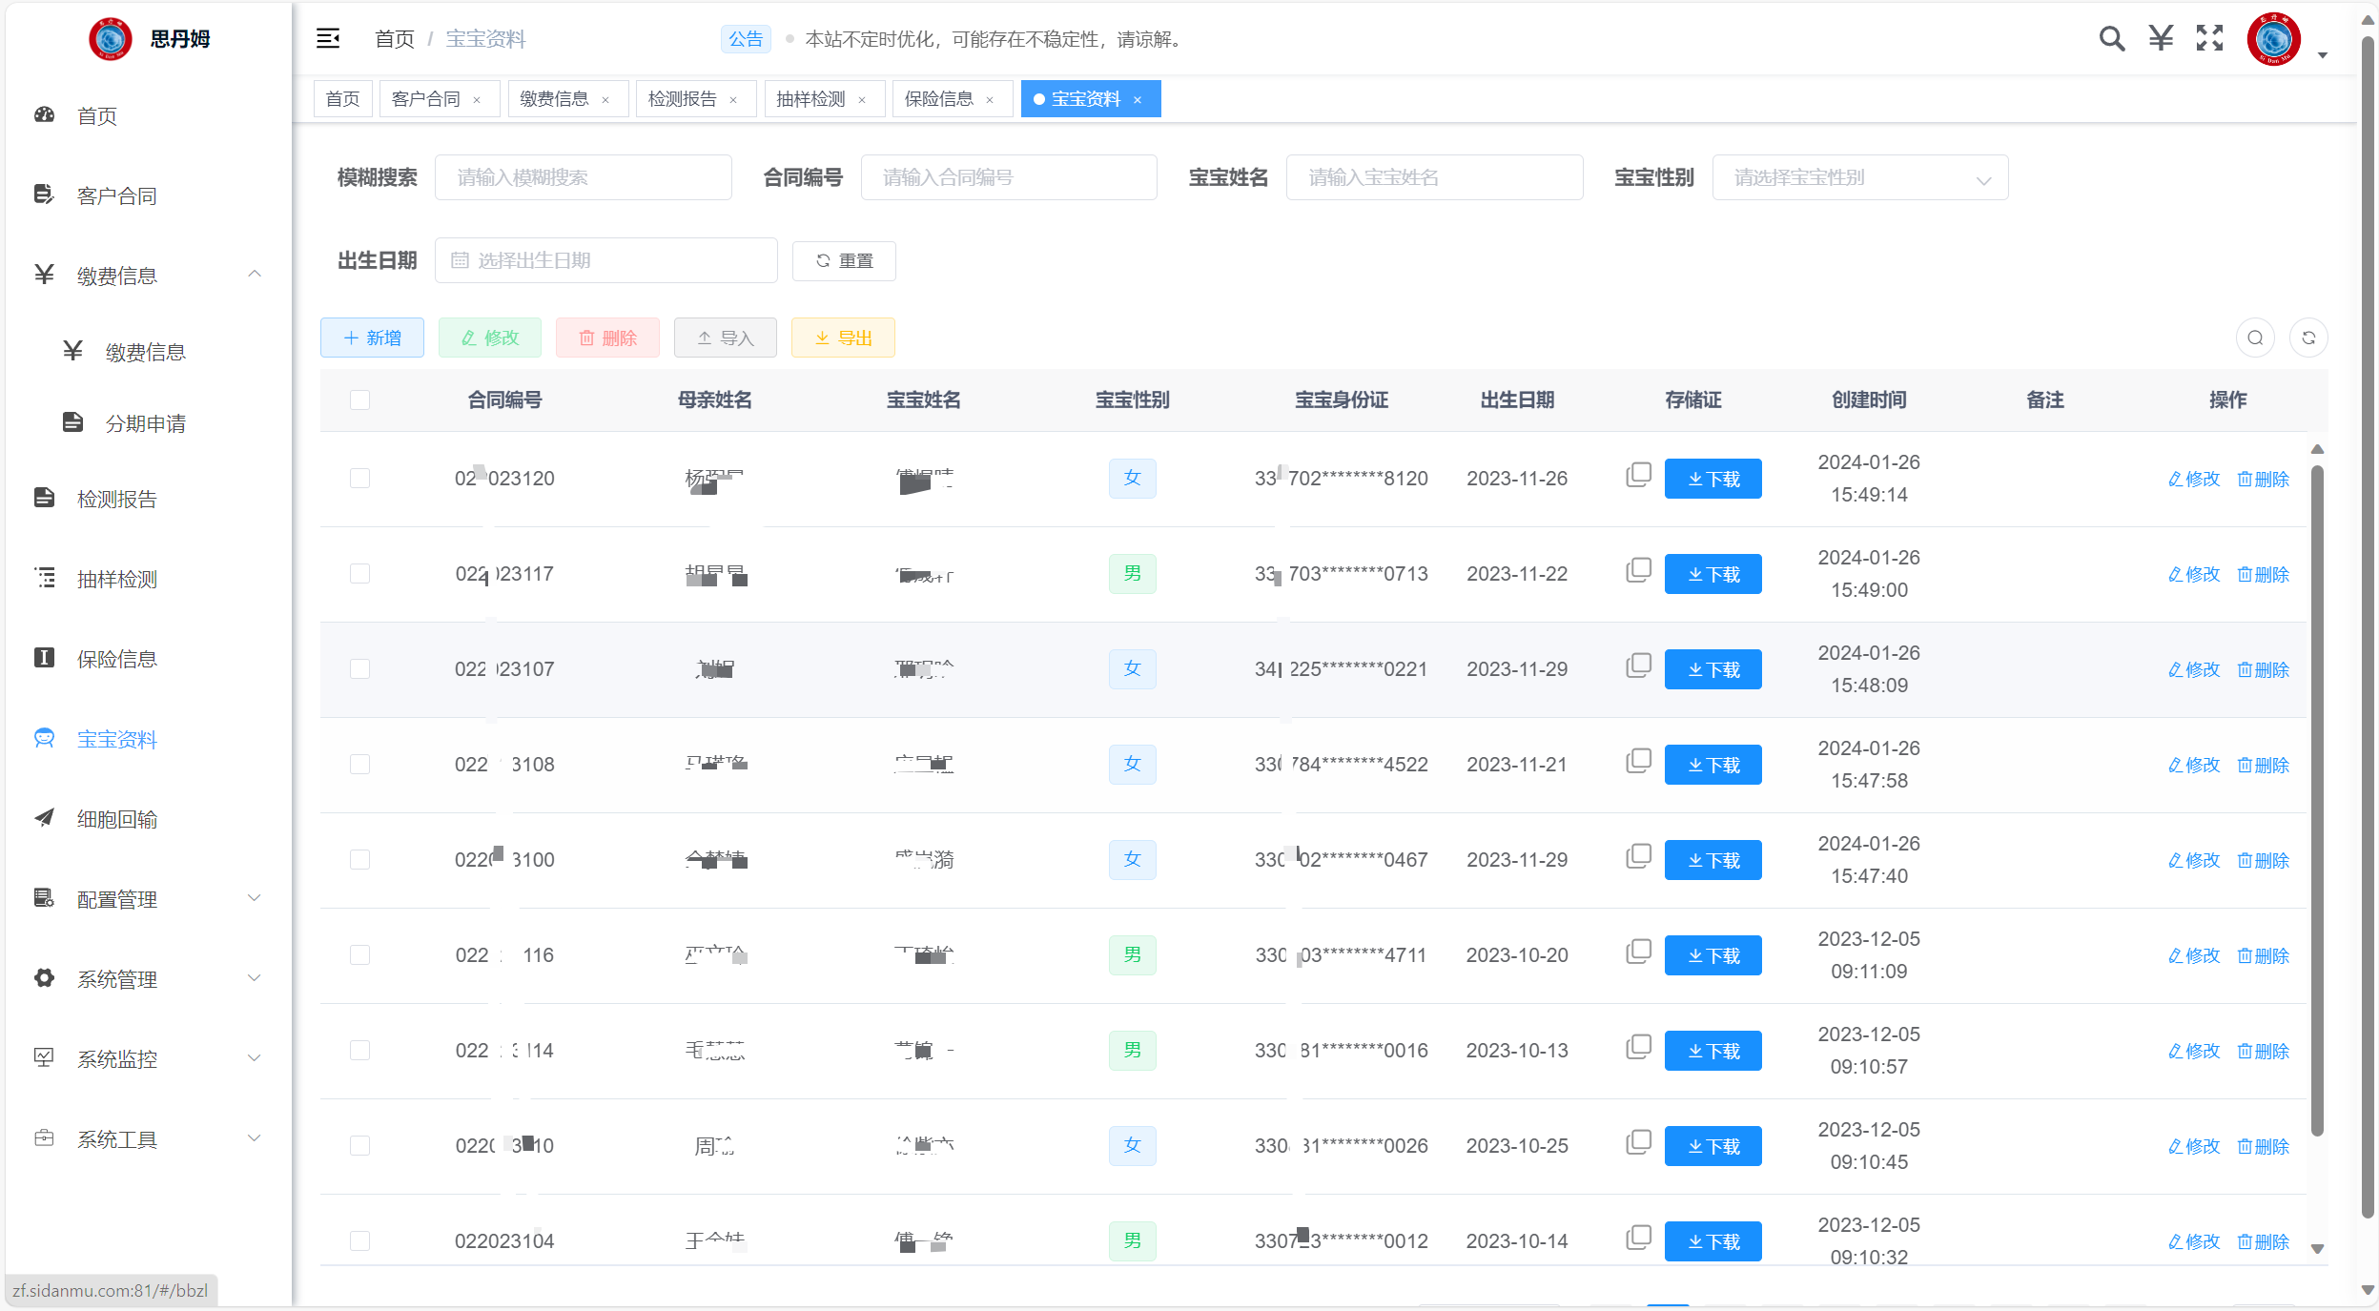2379x1311 pixels.
Task: Toggle the sidebar hamburger menu icon
Action: pos(328,38)
